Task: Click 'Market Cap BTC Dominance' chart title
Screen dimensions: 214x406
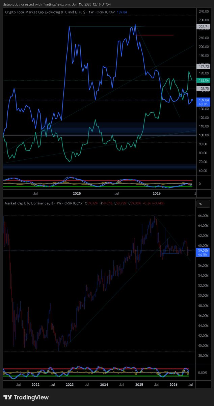Action: click(27, 203)
